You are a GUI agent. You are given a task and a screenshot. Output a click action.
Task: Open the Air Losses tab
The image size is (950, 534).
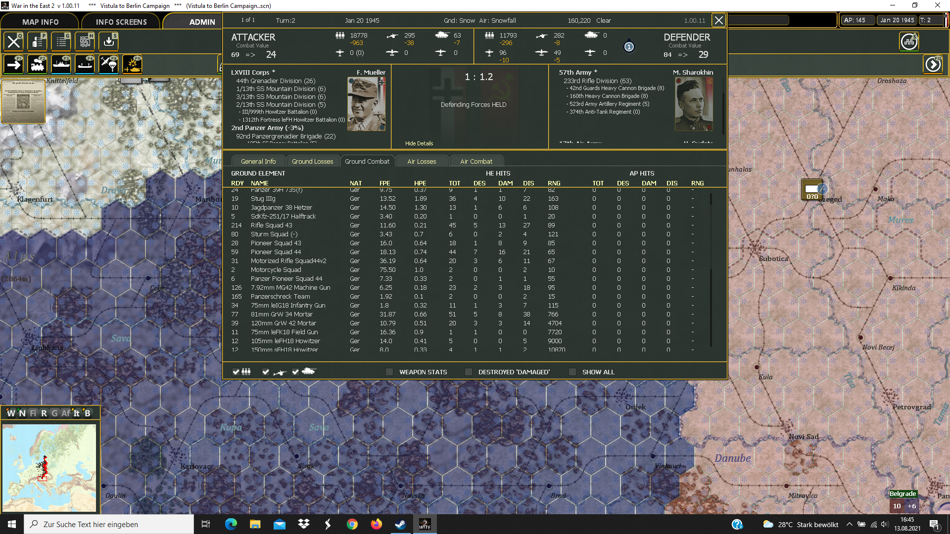tap(422, 161)
